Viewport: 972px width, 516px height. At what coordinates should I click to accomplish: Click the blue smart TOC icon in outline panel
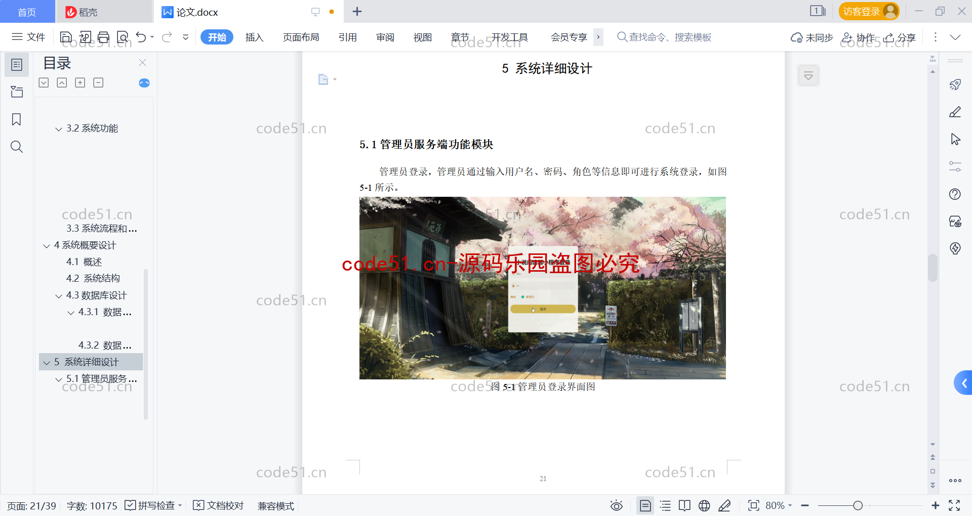click(144, 83)
